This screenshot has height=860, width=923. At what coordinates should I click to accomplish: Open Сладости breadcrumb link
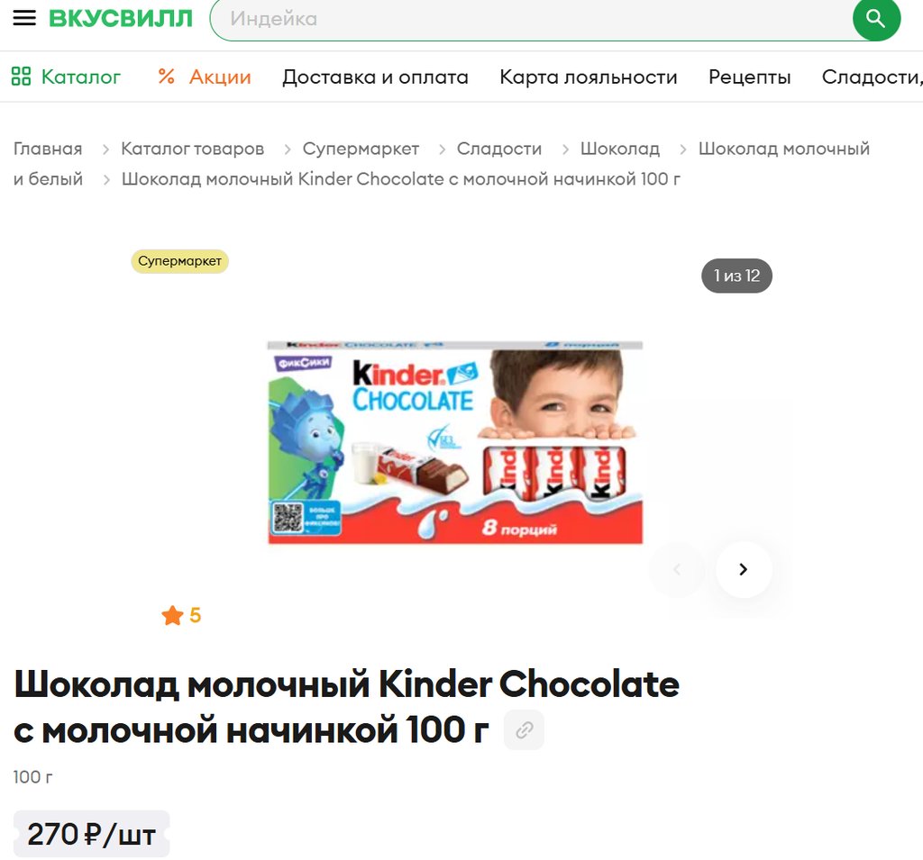499,149
